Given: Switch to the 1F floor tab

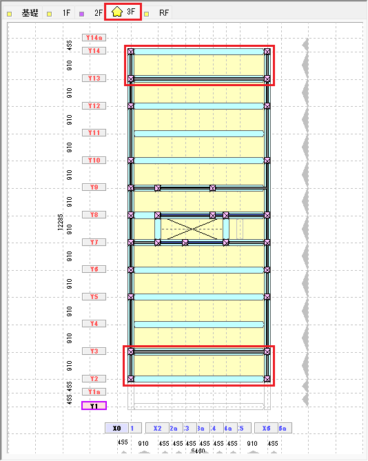Looking at the screenshot, I should point(59,13).
